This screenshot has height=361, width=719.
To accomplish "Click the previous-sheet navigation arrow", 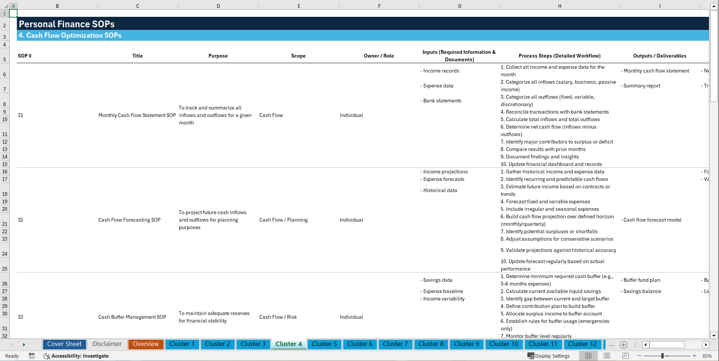I will tap(12, 345).
